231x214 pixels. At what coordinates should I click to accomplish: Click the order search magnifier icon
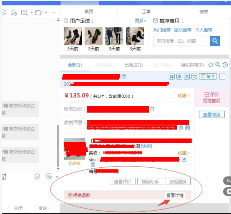click(x=218, y=65)
